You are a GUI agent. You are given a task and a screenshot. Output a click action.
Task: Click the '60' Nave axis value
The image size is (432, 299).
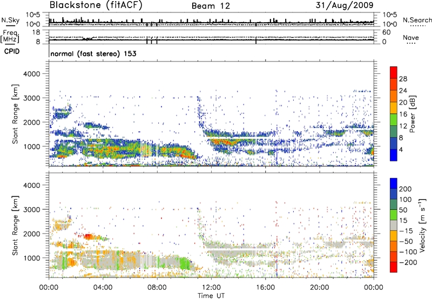point(386,32)
